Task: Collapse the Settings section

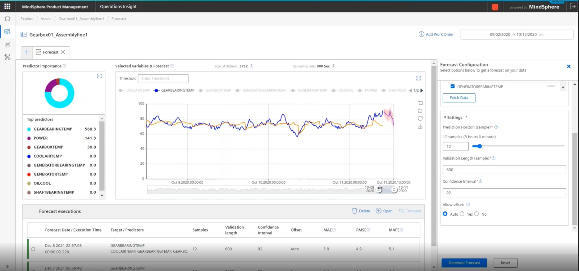Action: [445, 118]
